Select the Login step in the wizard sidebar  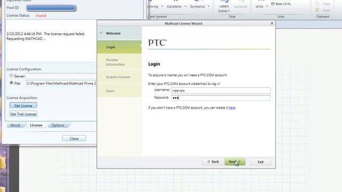coord(119,47)
